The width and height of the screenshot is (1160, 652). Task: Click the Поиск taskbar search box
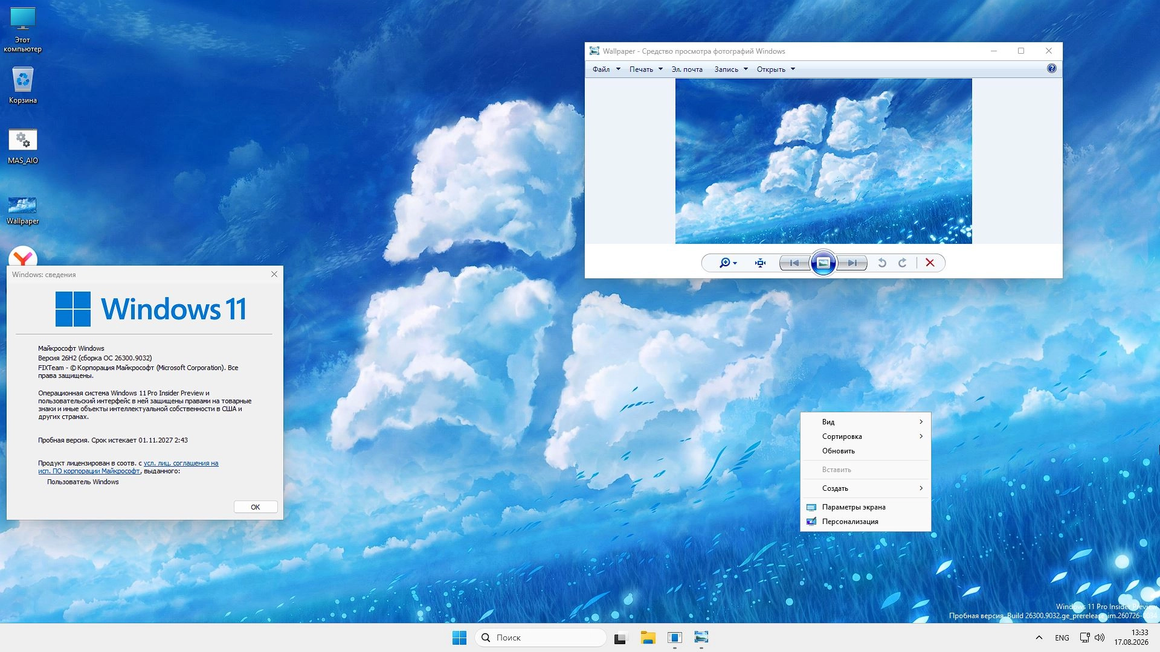tap(541, 638)
